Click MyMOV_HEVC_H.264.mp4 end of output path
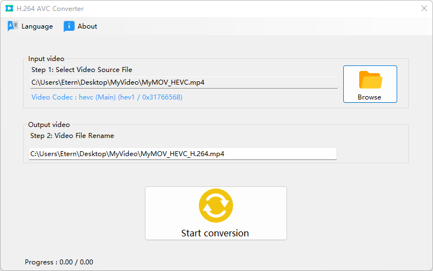The width and height of the screenshot is (433, 271). coord(182,154)
